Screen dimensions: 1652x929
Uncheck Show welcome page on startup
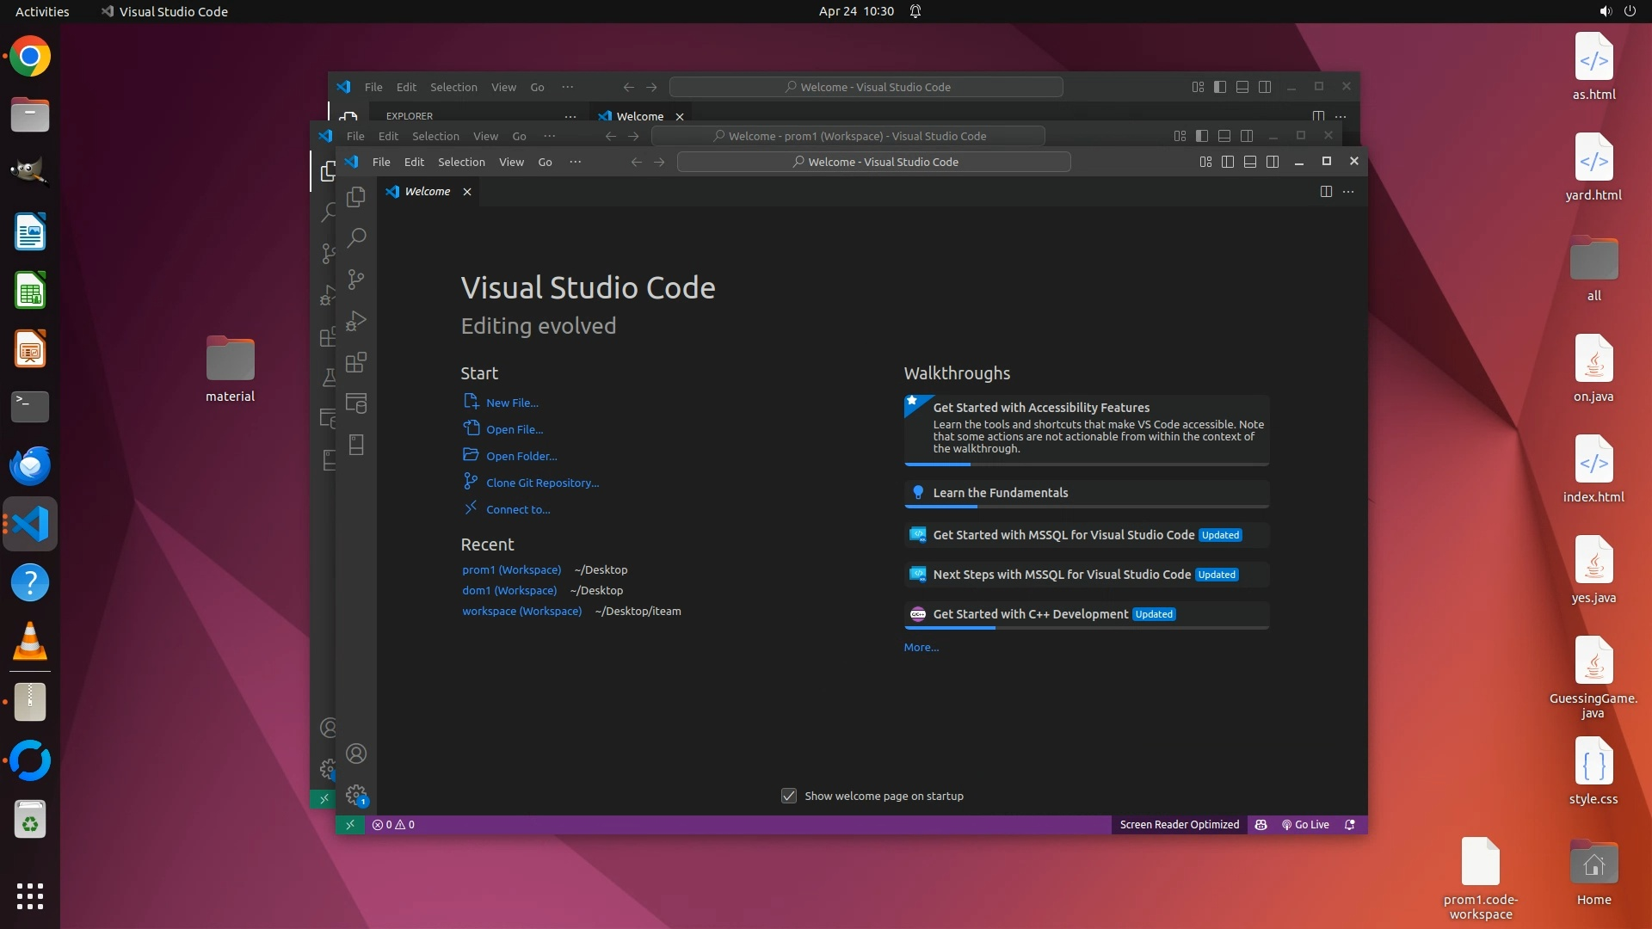tap(789, 797)
